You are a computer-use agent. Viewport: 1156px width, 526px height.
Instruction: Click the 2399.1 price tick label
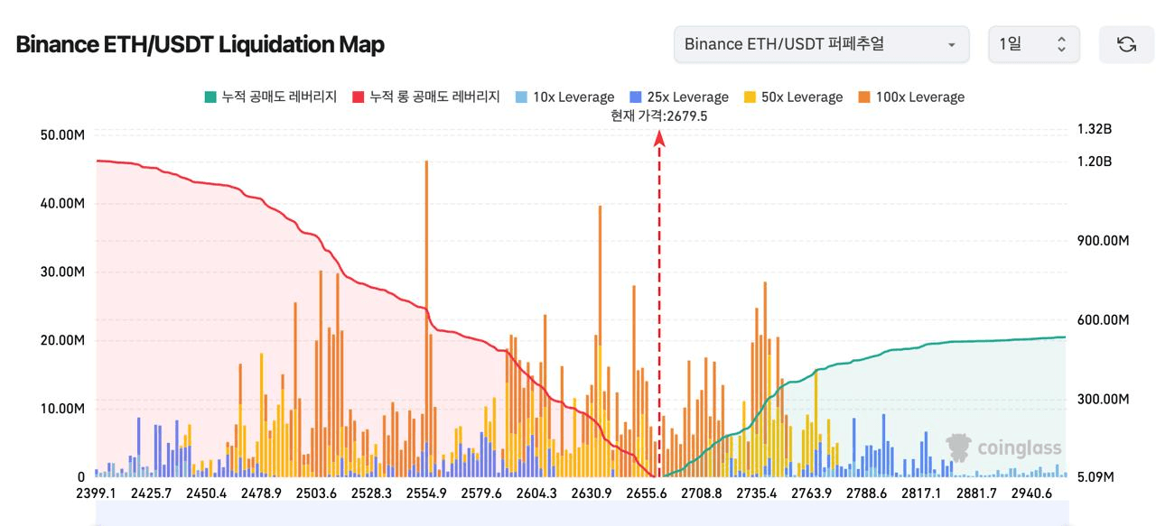(x=96, y=493)
